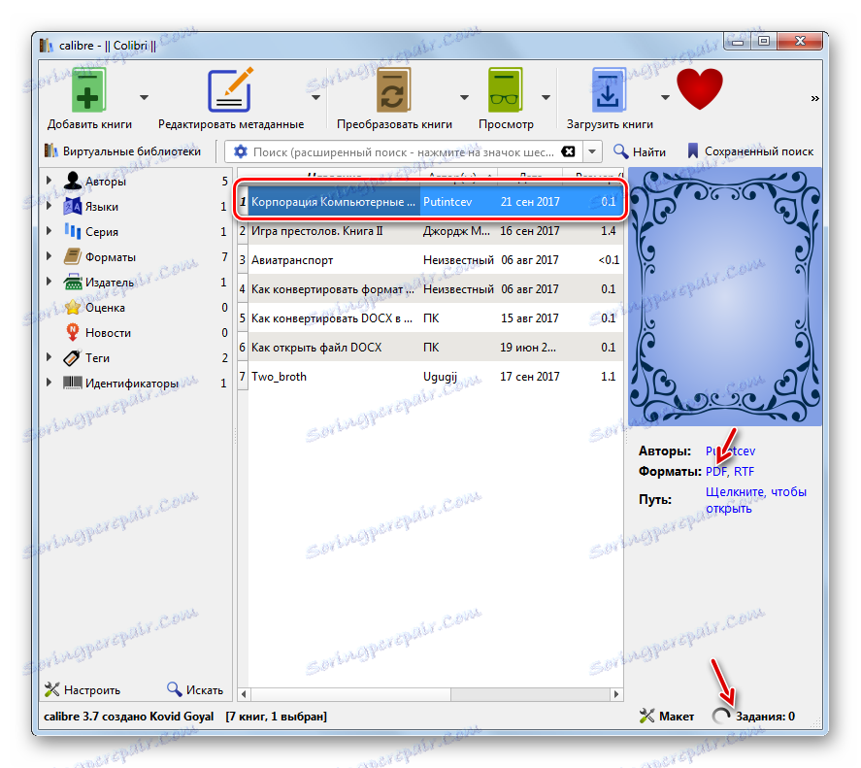861x768 pixels.
Task: Open Saved search button
Action: pyautogui.click(x=750, y=151)
